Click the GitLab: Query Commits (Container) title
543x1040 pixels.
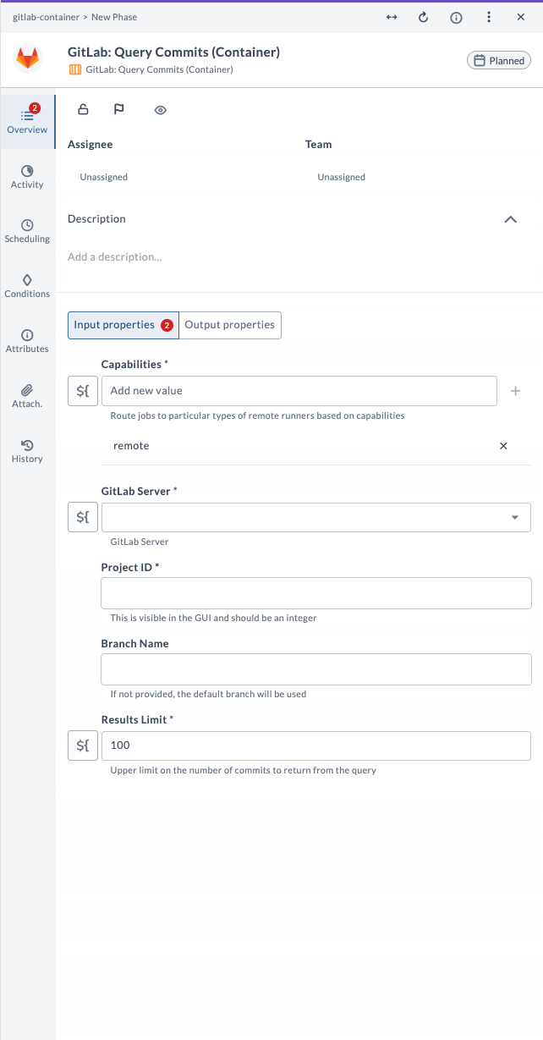click(x=173, y=52)
